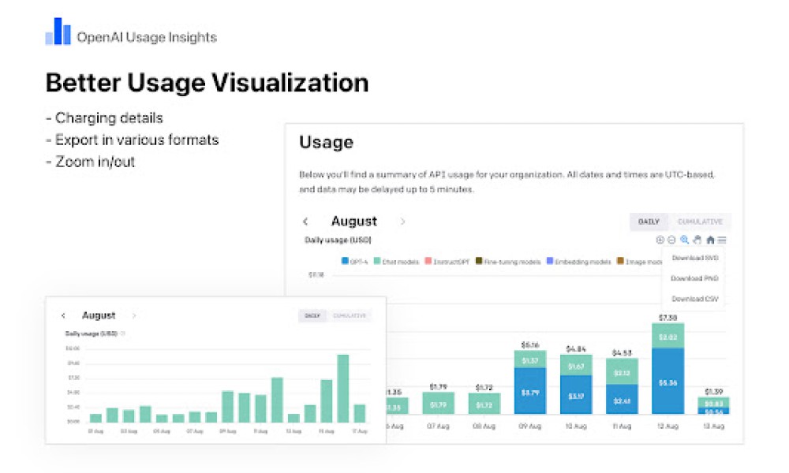The width and height of the screenshot is (789, 473).
Task: Select the hand panning tool
Action: pos(697,240)
